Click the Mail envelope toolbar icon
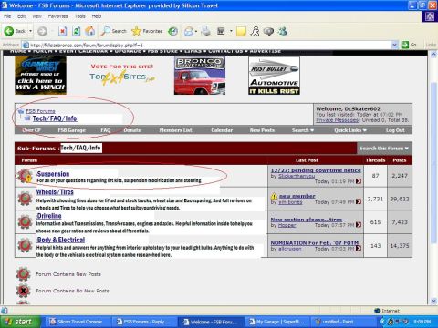The width and height of the screenshot is (438, 328). pyautogui.click(x=189, y=31)
